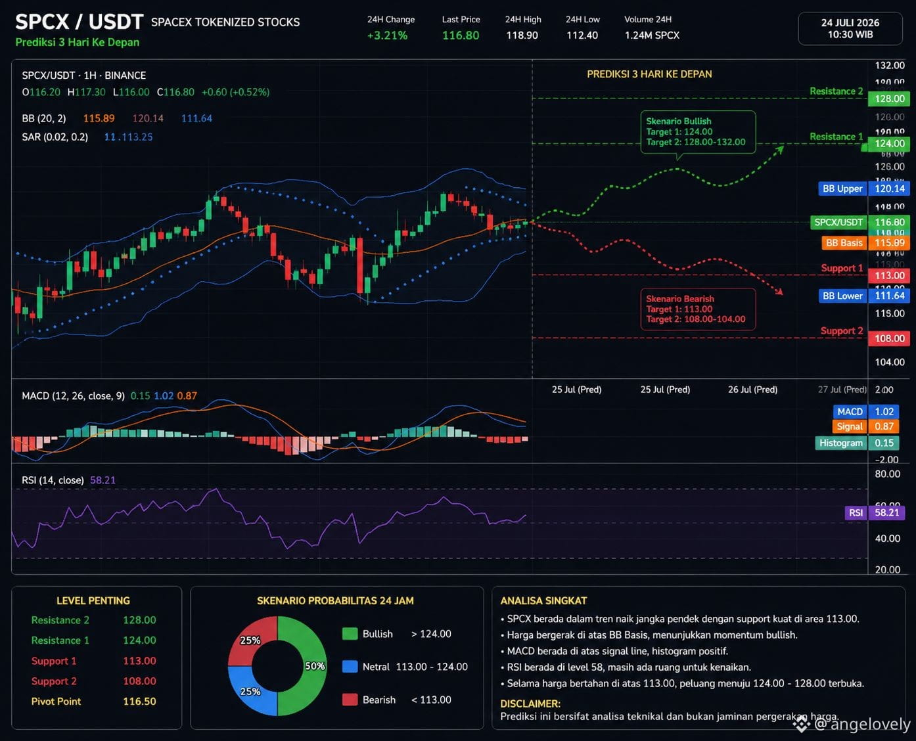Select the ANALISA SINGKAT heading

[543, 600]
